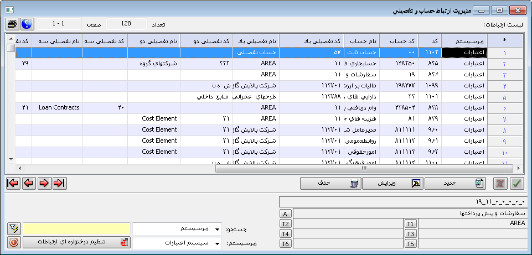Image resolution: width=532 pixels, height=255 pixels.
Task: Click the yellow search input field
Action: [76, 228]
